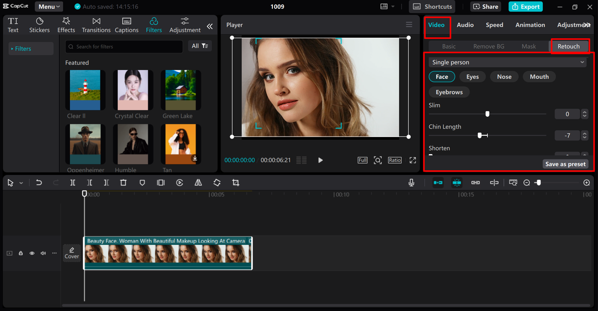Expand more property tabs at right
Screen dimensions: 598x311
click(587, 25)
